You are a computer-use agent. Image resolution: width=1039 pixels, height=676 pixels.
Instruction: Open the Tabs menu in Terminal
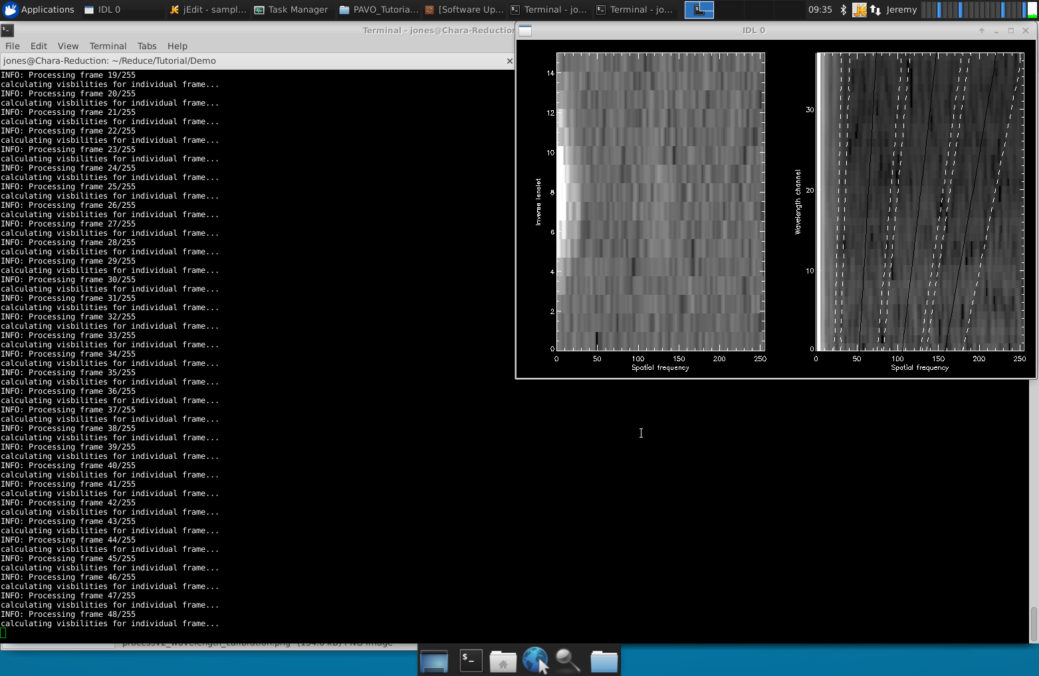coord(147,46)
